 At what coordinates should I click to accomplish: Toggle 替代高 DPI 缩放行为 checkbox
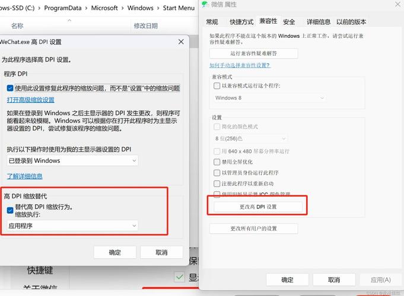[10, 210]
